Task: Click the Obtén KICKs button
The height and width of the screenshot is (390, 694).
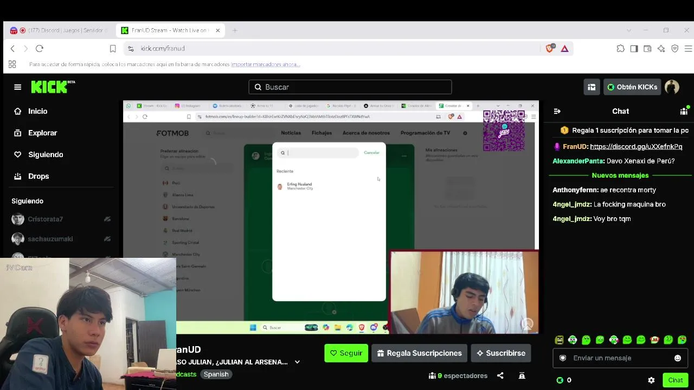Action: point(632,87)
